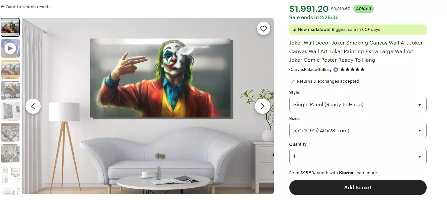This screenshot has width=447, height=200.
Task: Show next product image with right arrow
Action: [263, 106]
